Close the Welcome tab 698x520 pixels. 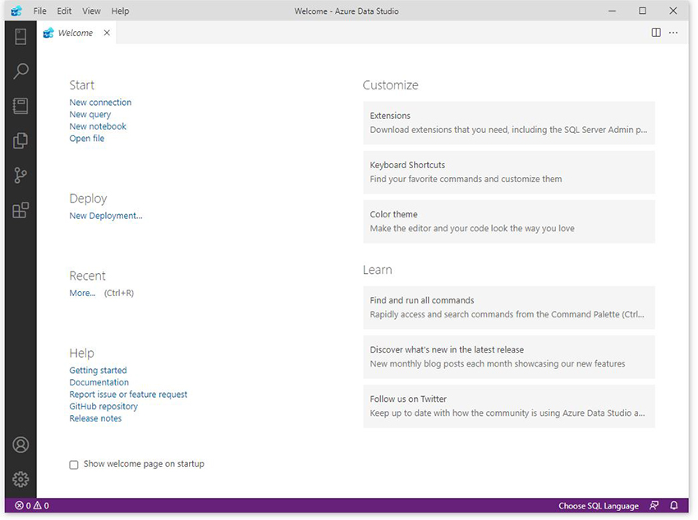point(107,33)
